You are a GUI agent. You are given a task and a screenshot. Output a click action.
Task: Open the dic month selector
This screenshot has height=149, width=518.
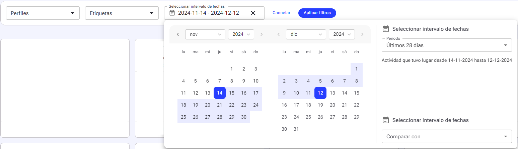click(306, 34)
